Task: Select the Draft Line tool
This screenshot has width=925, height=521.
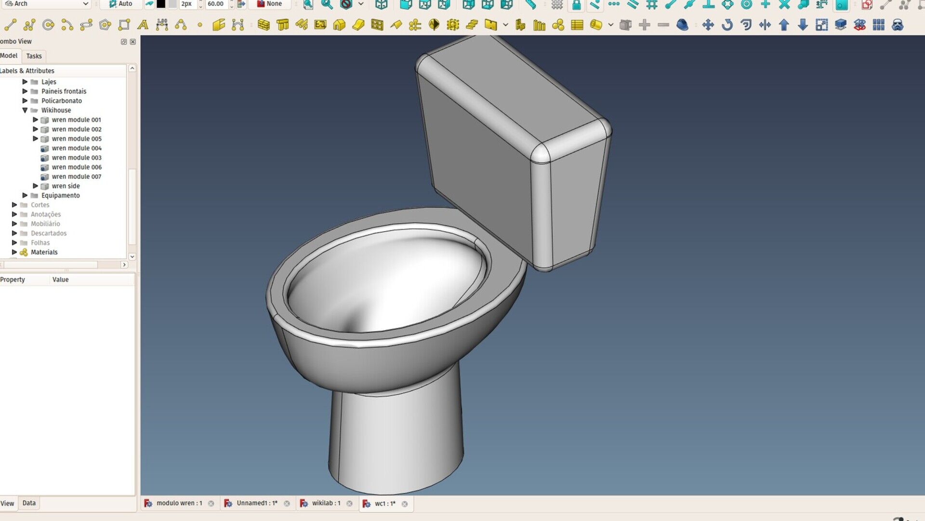Action: pos(11,25)
